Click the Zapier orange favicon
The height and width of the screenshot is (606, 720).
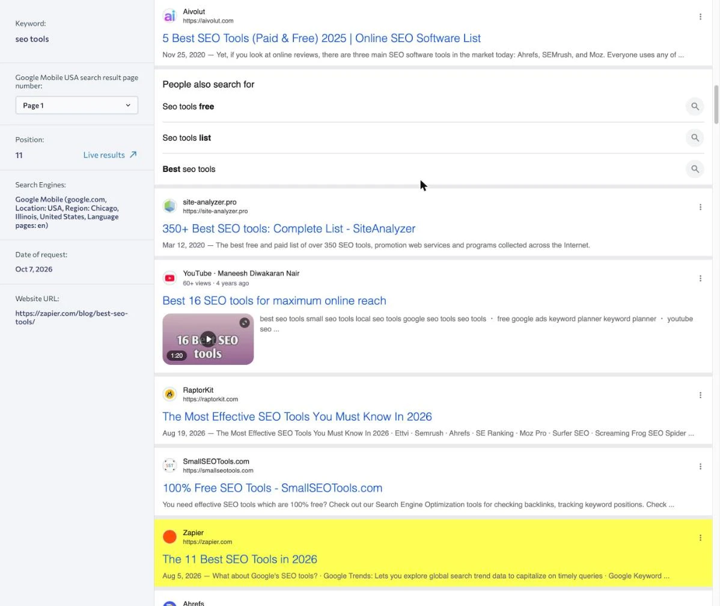coord(169,537)
